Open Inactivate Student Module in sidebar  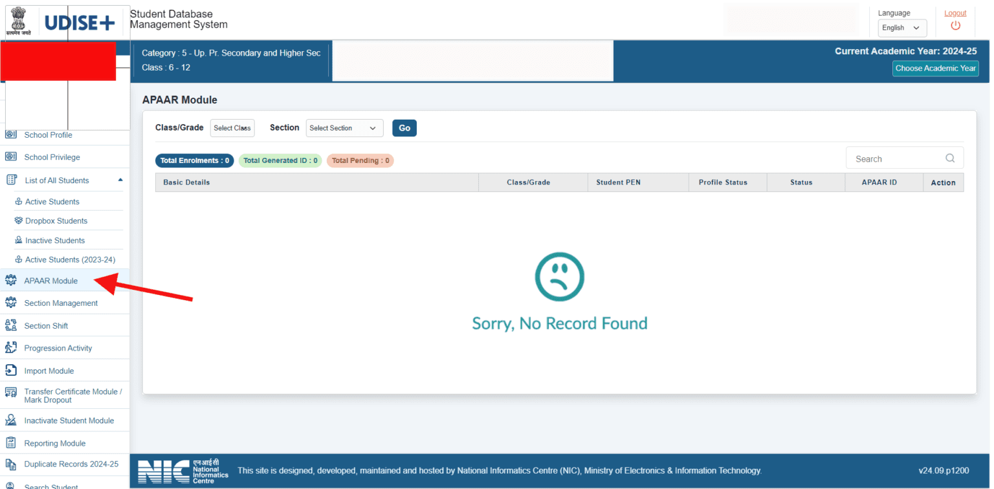[69, 420]
